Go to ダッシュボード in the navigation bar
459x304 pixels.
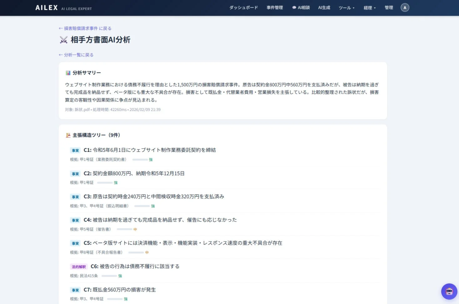coord(243,7)
